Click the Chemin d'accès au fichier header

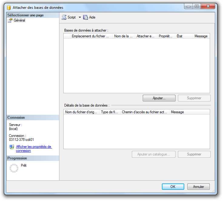[x=145, y=112]
